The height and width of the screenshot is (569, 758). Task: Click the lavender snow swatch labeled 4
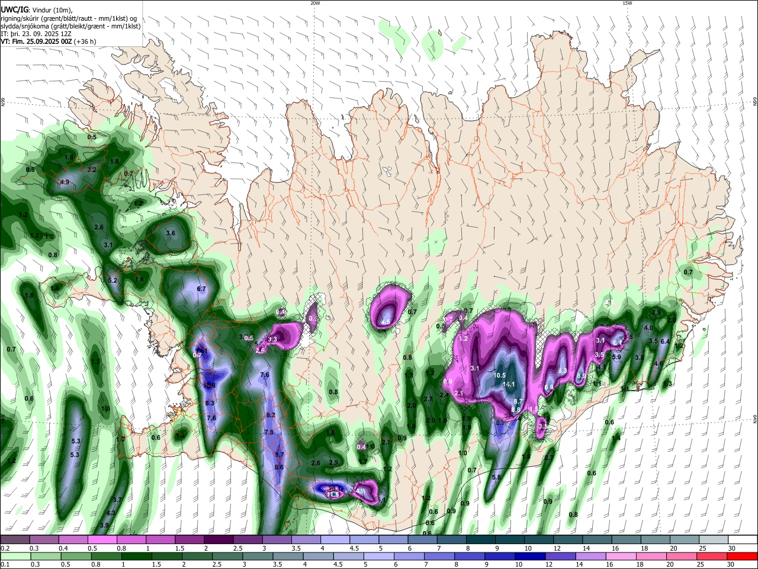(x=335, y=540)
